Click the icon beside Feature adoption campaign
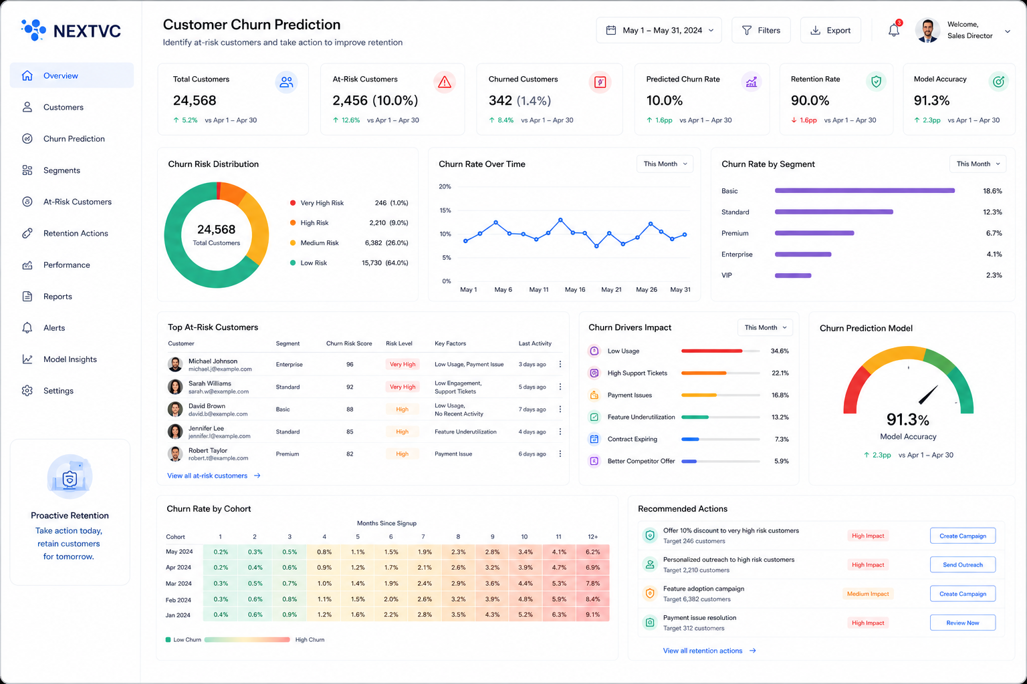The width and height of the screenshot is (1027, 684). pos(649,593)
